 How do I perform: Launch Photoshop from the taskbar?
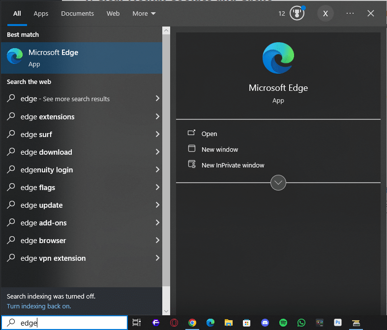click(338, 323)
